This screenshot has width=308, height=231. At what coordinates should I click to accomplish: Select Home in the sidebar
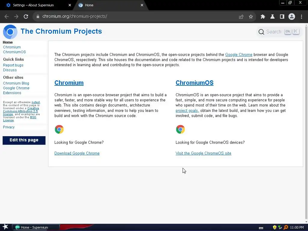pyautogui.click(x=8, y=42)
